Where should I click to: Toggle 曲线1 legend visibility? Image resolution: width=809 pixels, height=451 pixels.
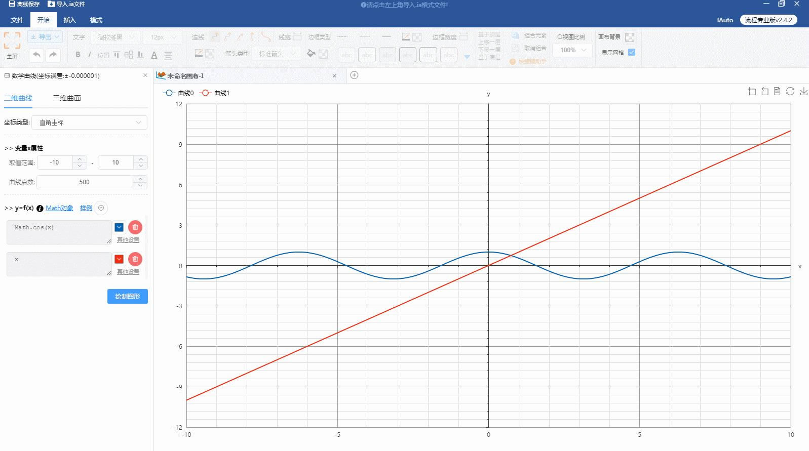(215, 93)
